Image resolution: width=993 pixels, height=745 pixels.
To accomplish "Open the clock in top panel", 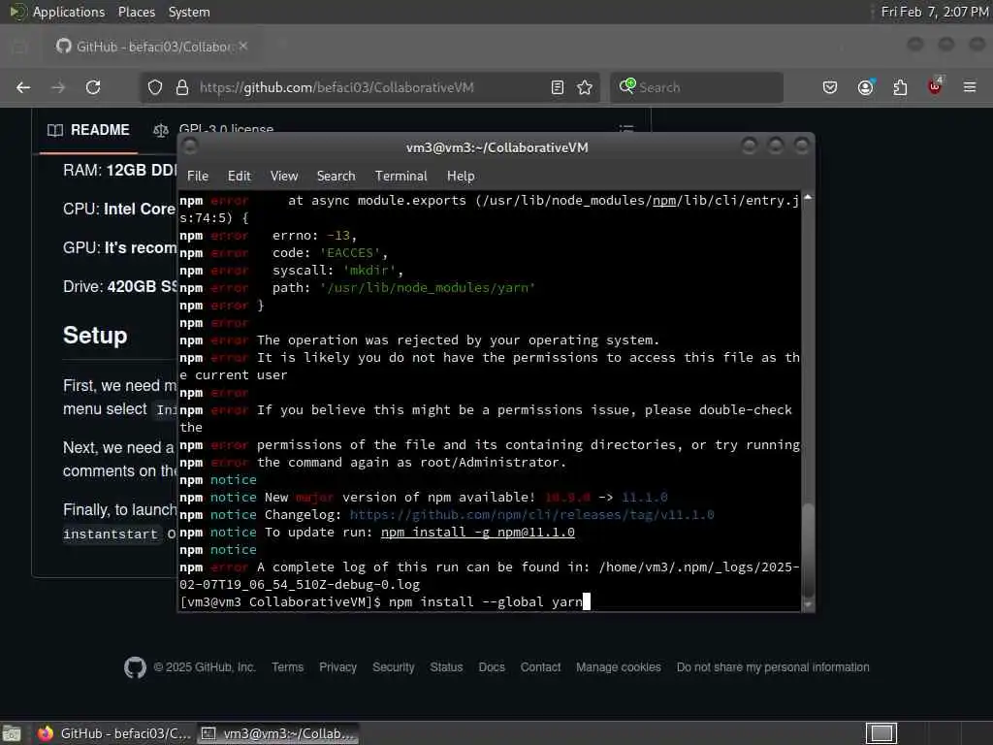I will (935, 12).
